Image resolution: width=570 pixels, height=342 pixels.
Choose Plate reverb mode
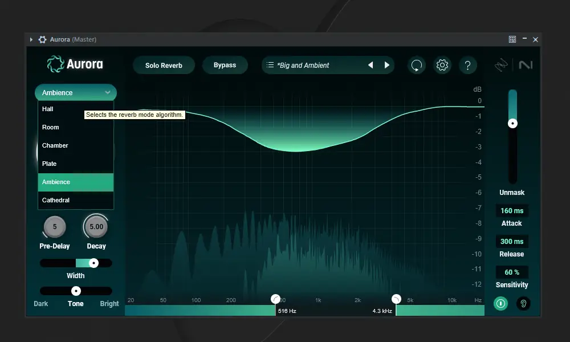tap(76, 164)
